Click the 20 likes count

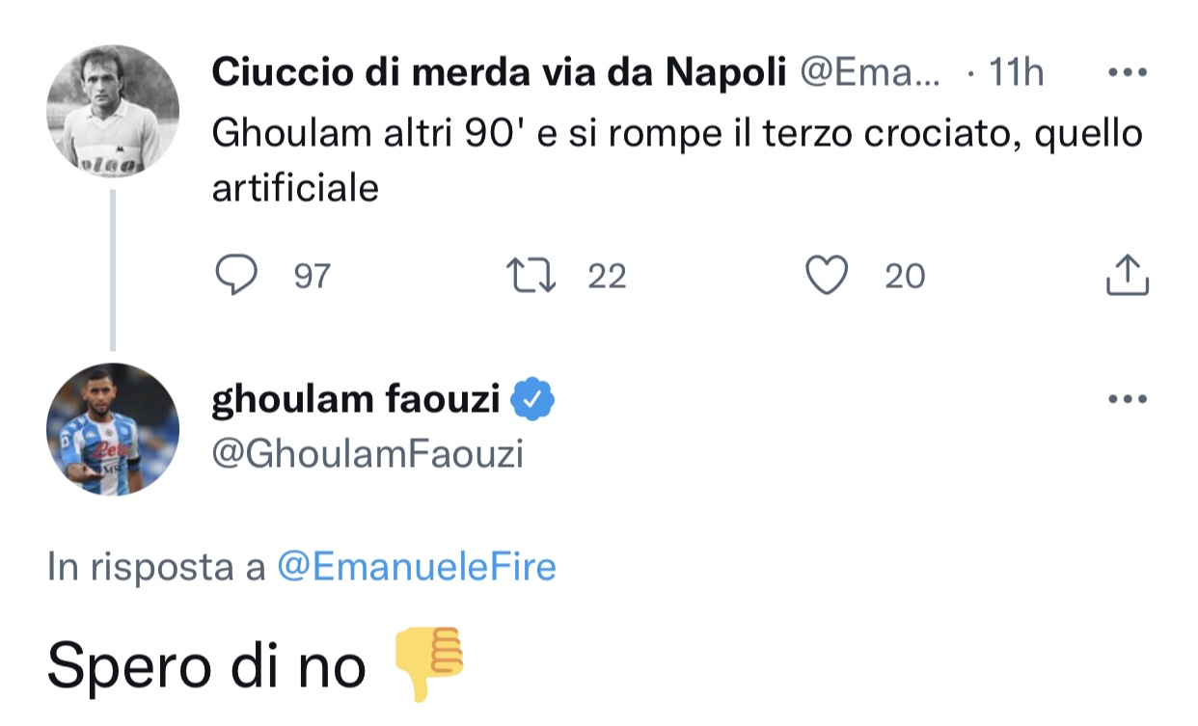tap(905, 278)
